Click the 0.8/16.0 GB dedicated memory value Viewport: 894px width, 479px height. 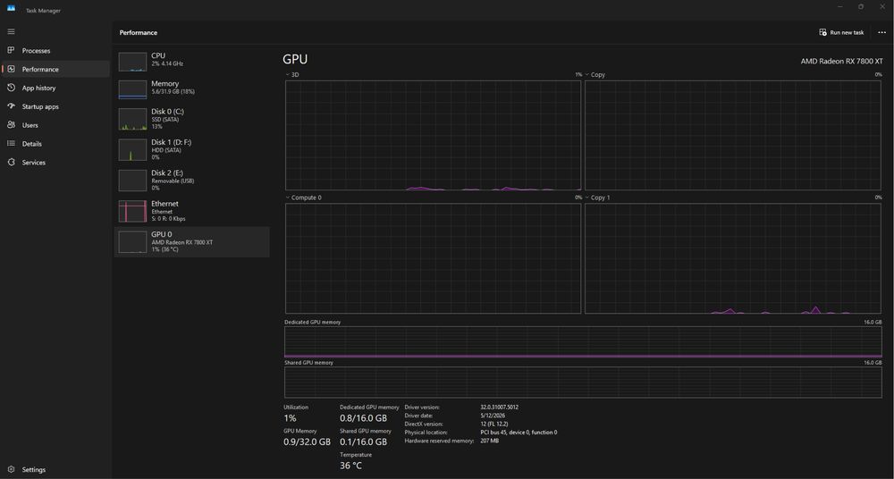pos(363,418)
